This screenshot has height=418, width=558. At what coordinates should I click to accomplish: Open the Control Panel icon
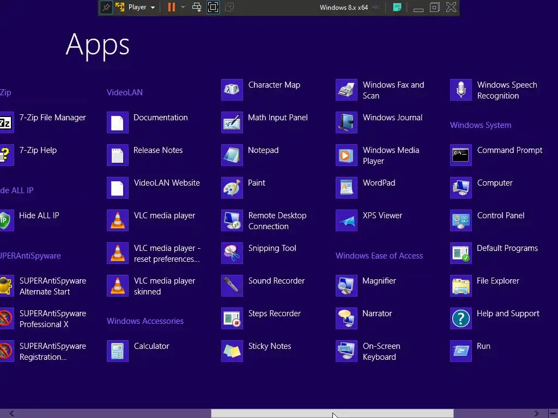click(x=461, y=220)
